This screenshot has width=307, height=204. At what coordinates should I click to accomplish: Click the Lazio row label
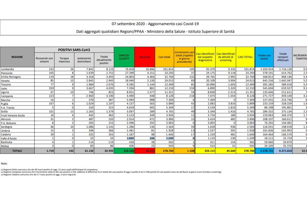coord(4,88)
